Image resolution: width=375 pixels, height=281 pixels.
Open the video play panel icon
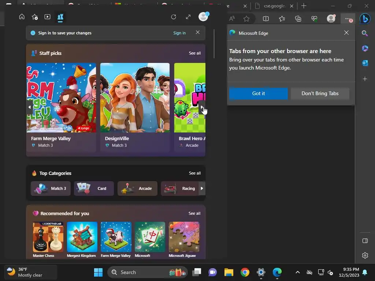47,17
